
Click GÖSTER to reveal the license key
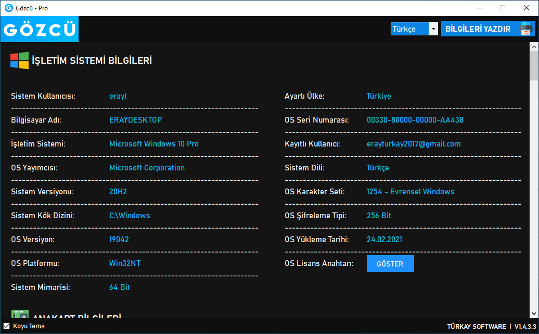click(x=390, y=264)
